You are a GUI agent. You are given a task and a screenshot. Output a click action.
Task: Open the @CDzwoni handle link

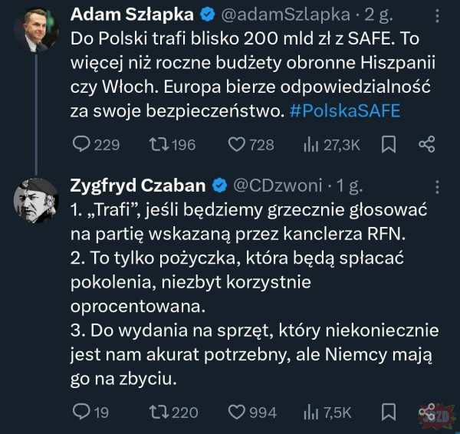(x=276, y=186)
